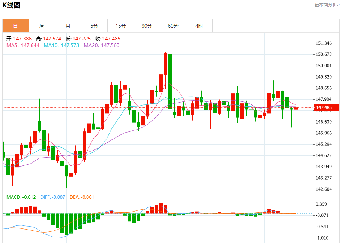Click the 143.277 price axis label
The height and width of the screenshot is (243, 342).
(324, 178)
